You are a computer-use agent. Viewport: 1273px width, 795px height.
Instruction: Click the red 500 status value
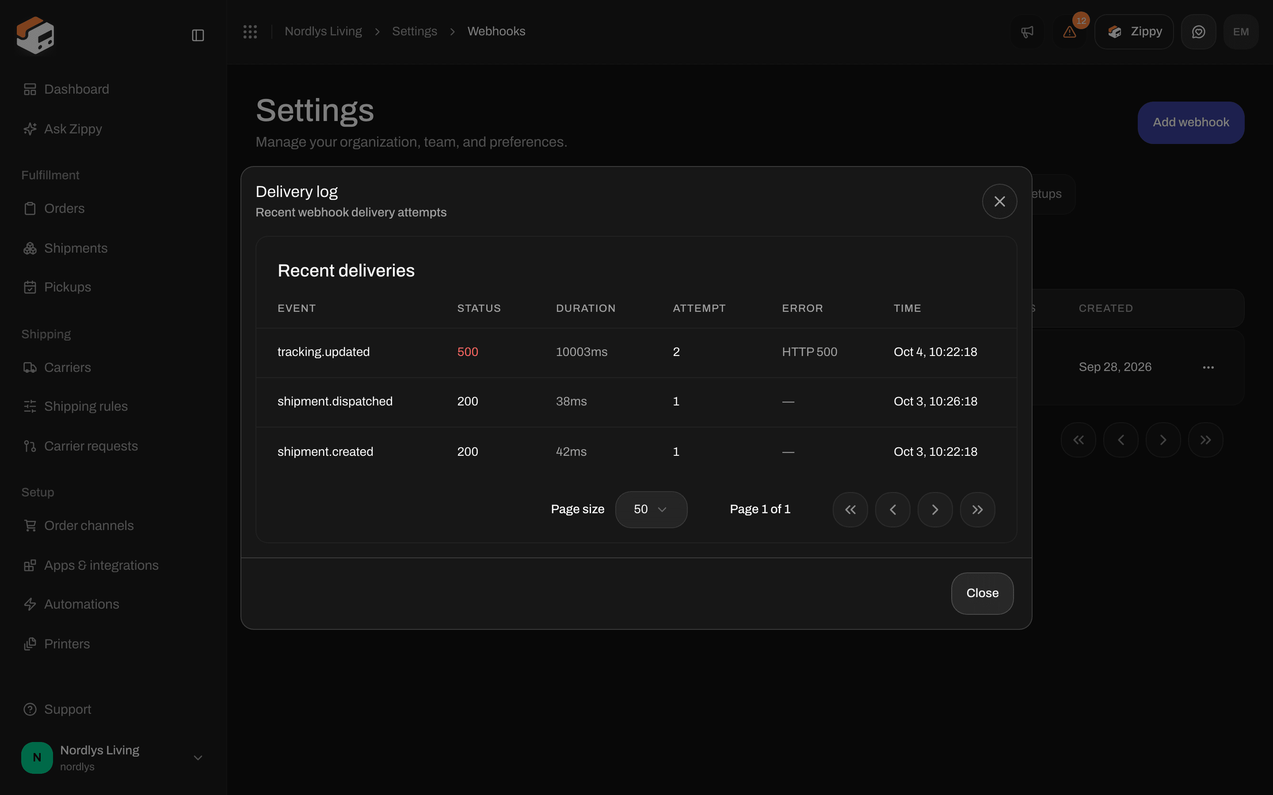pyautogui.click(x=468, y=352)
